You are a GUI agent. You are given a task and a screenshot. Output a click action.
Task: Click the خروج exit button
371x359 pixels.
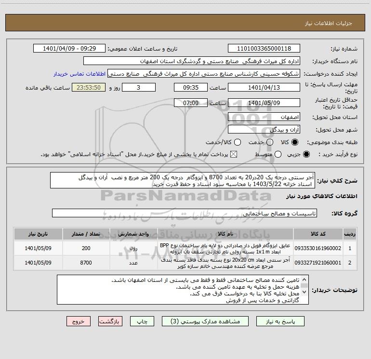click(x=79, y=321)
